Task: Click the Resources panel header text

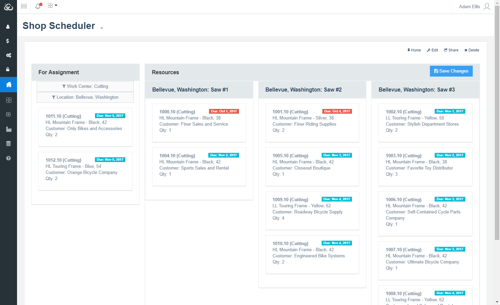Action: tap(165, 73)
